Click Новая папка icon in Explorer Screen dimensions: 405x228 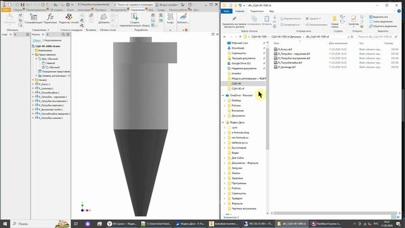click(x=335, y=22)
